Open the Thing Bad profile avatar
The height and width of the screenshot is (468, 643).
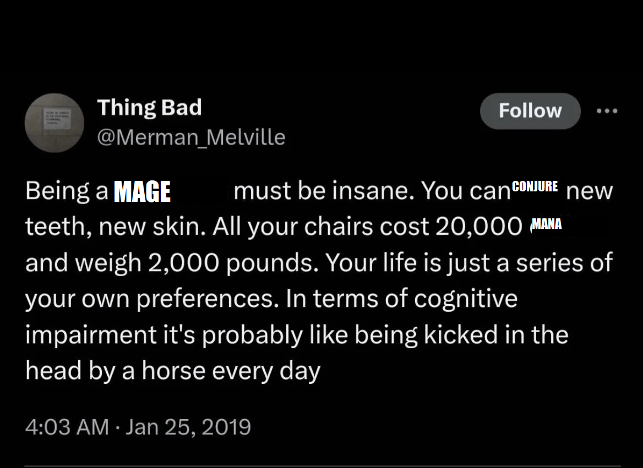[x=55, y=123]
